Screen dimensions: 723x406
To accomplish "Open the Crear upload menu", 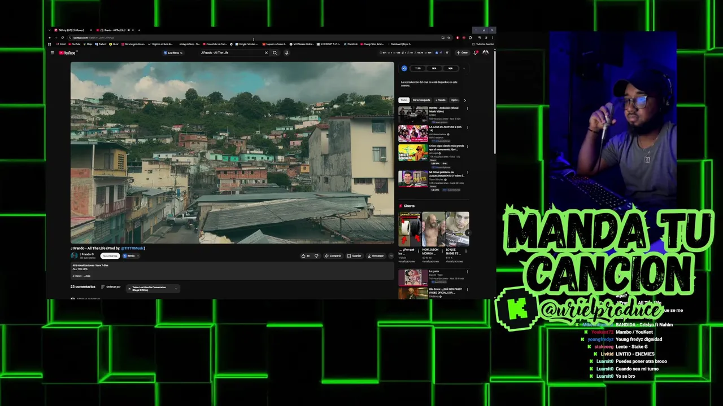I will pyautogui.click(x=463, y=52).
